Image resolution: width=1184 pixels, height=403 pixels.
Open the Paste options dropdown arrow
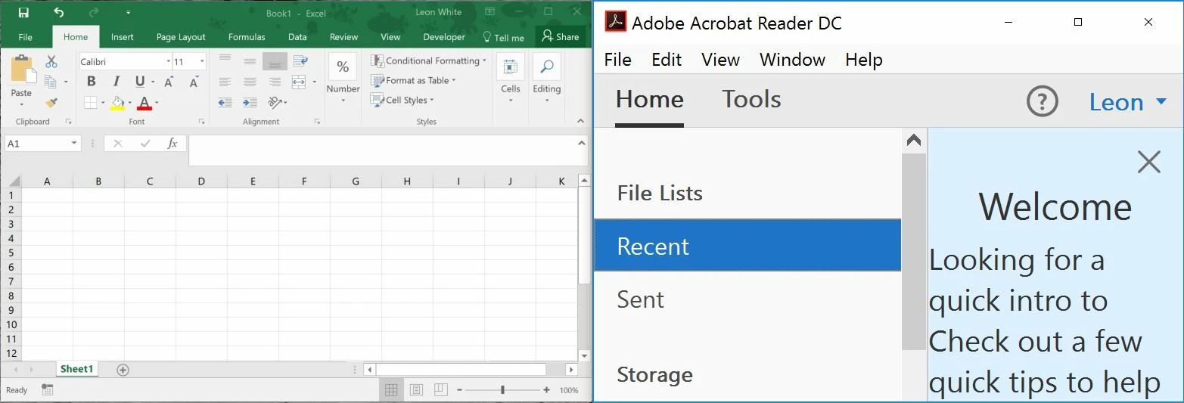(21, 104)
